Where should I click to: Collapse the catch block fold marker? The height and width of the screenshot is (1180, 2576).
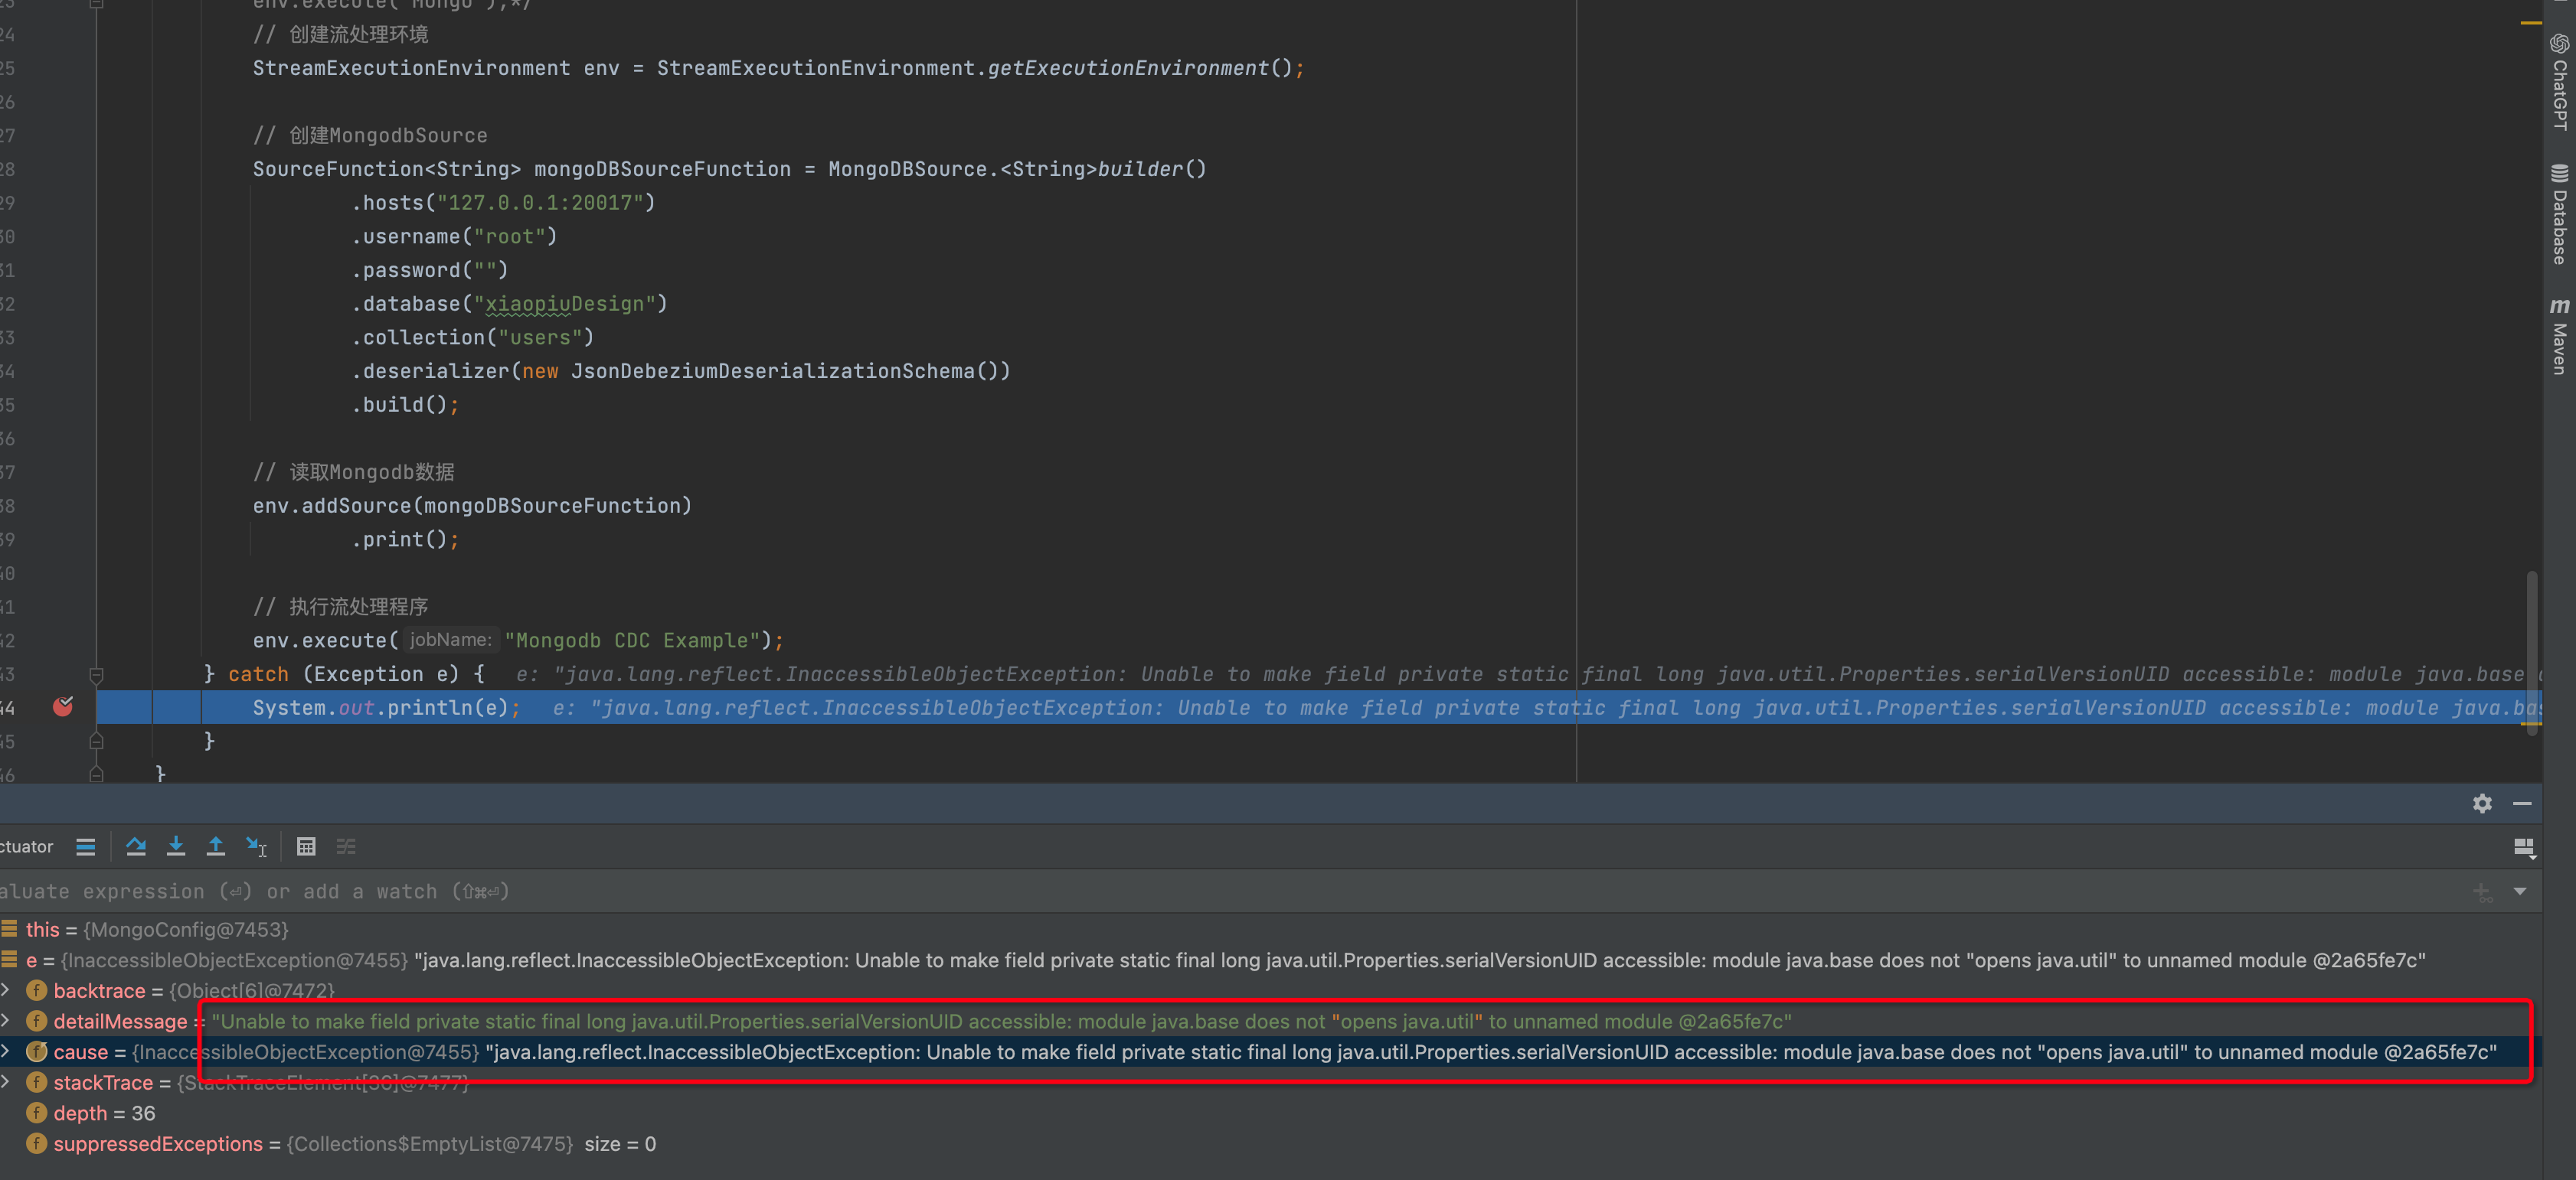click(97, 674)
